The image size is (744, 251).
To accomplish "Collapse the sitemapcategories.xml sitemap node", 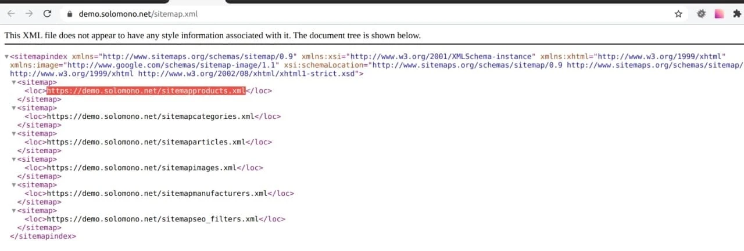I will click(14, 108).
